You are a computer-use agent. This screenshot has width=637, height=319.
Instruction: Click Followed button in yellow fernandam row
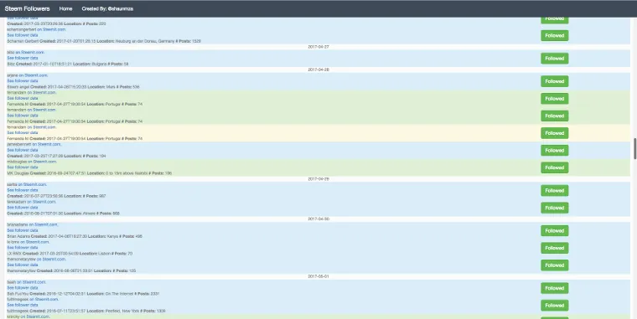(x=555, y=133)
